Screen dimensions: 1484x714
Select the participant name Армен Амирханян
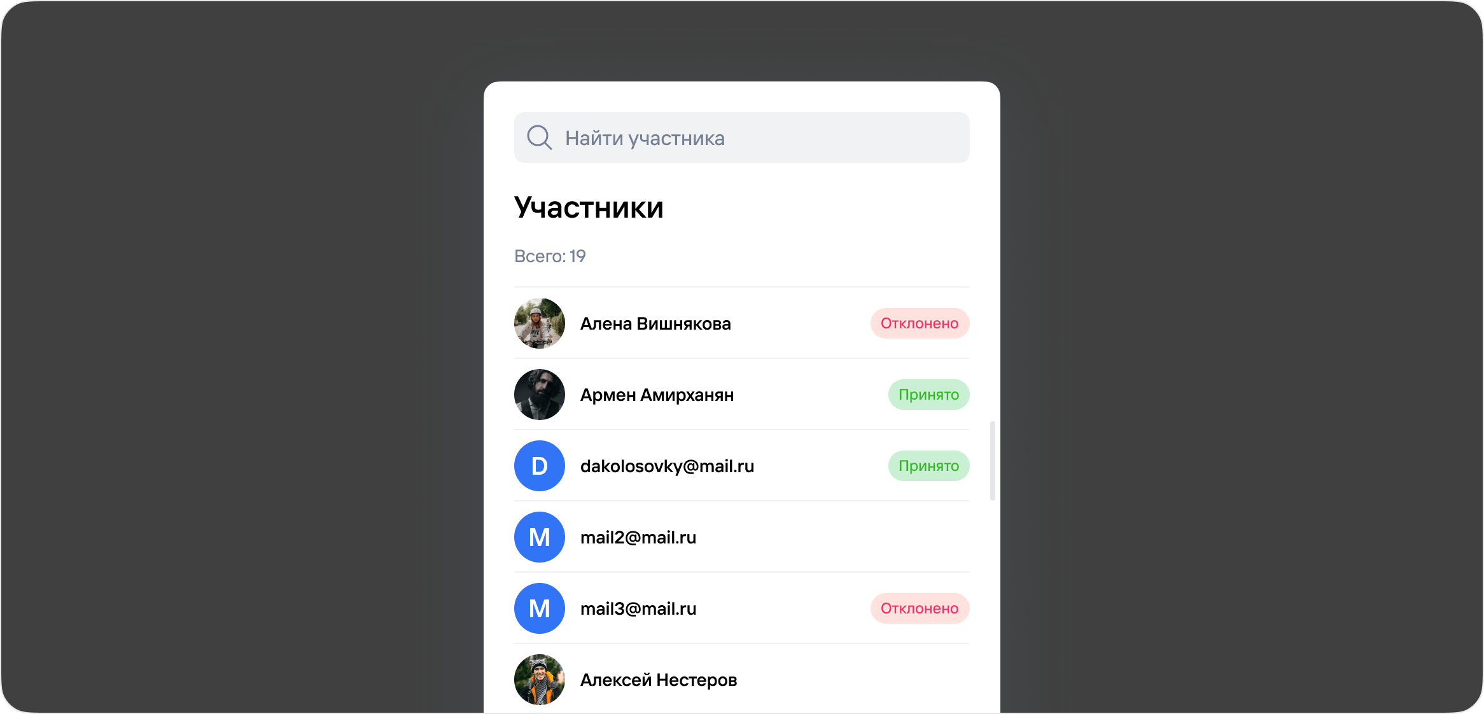[657, 395]
